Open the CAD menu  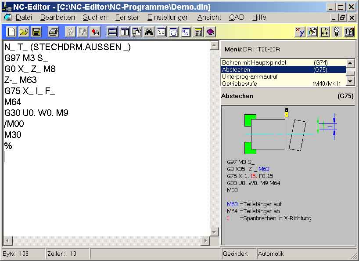point(237,18)
